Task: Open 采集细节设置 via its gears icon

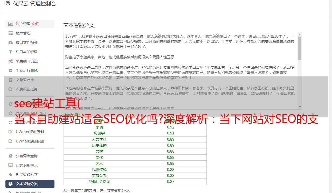Action: point(11,61)
